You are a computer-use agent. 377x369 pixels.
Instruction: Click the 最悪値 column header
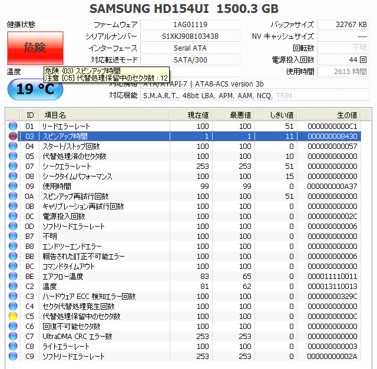pos(233,115)
